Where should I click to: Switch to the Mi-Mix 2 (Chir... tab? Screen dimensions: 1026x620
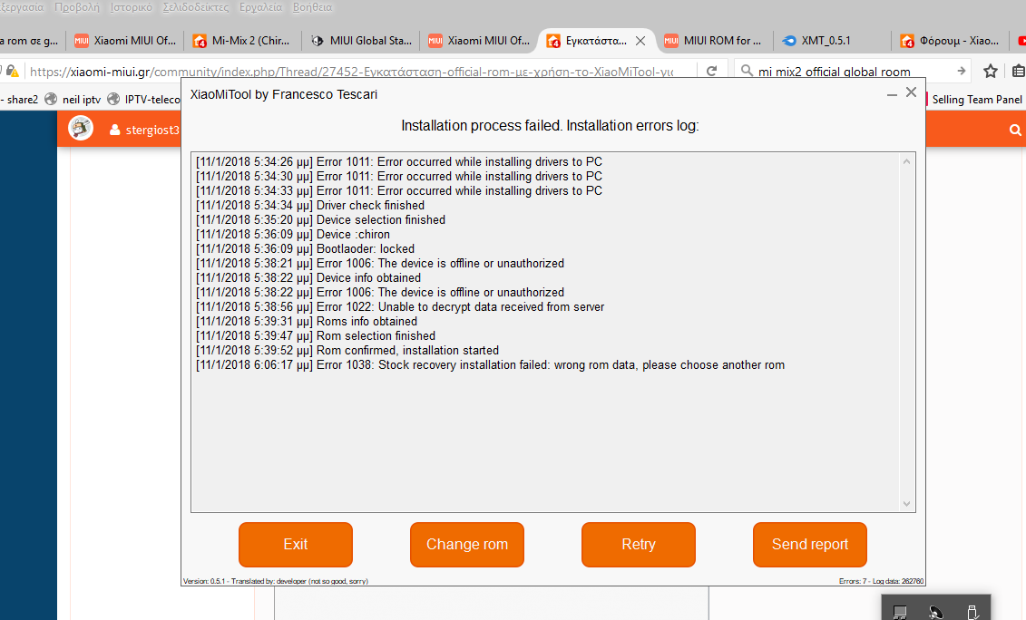pyautogui.click(x=242, y=41)
